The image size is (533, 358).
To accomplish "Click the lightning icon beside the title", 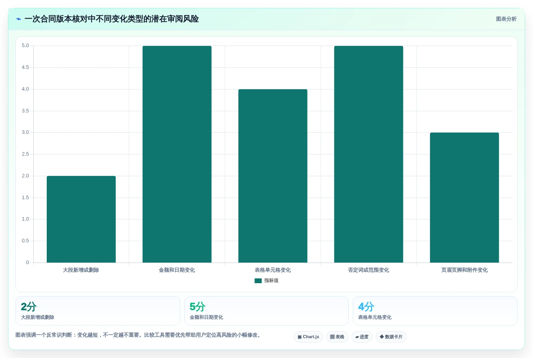I will 19,19.
